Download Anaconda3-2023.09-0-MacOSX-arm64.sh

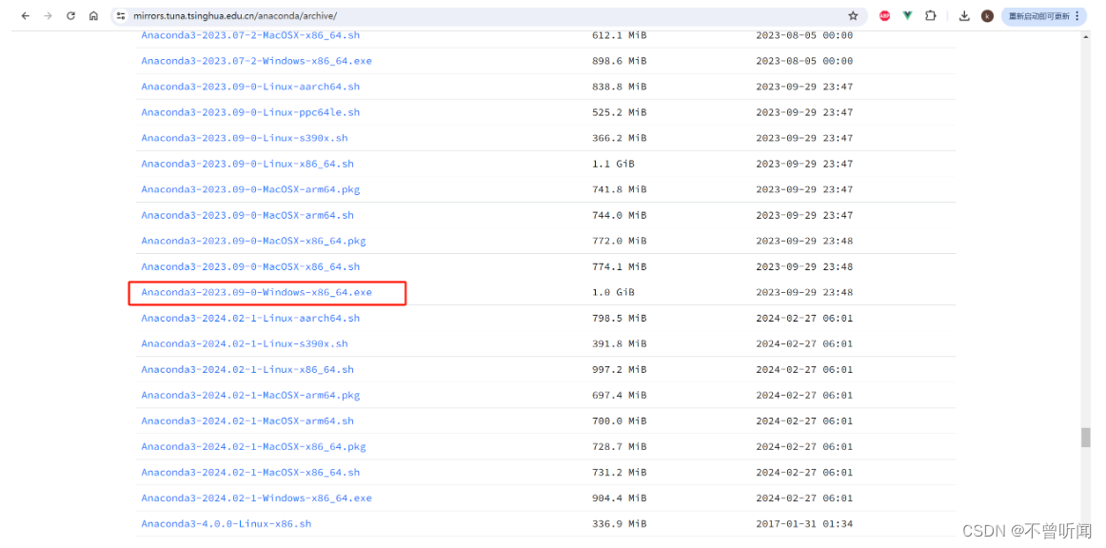tap(247, 215)
